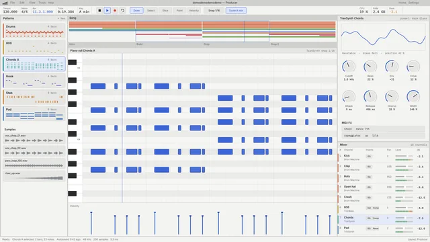Image resolution: width=430 pixels, height=242 pixels.
Task: Click the EQ insert on Clap channel
Action: click(x=369, y=167)
